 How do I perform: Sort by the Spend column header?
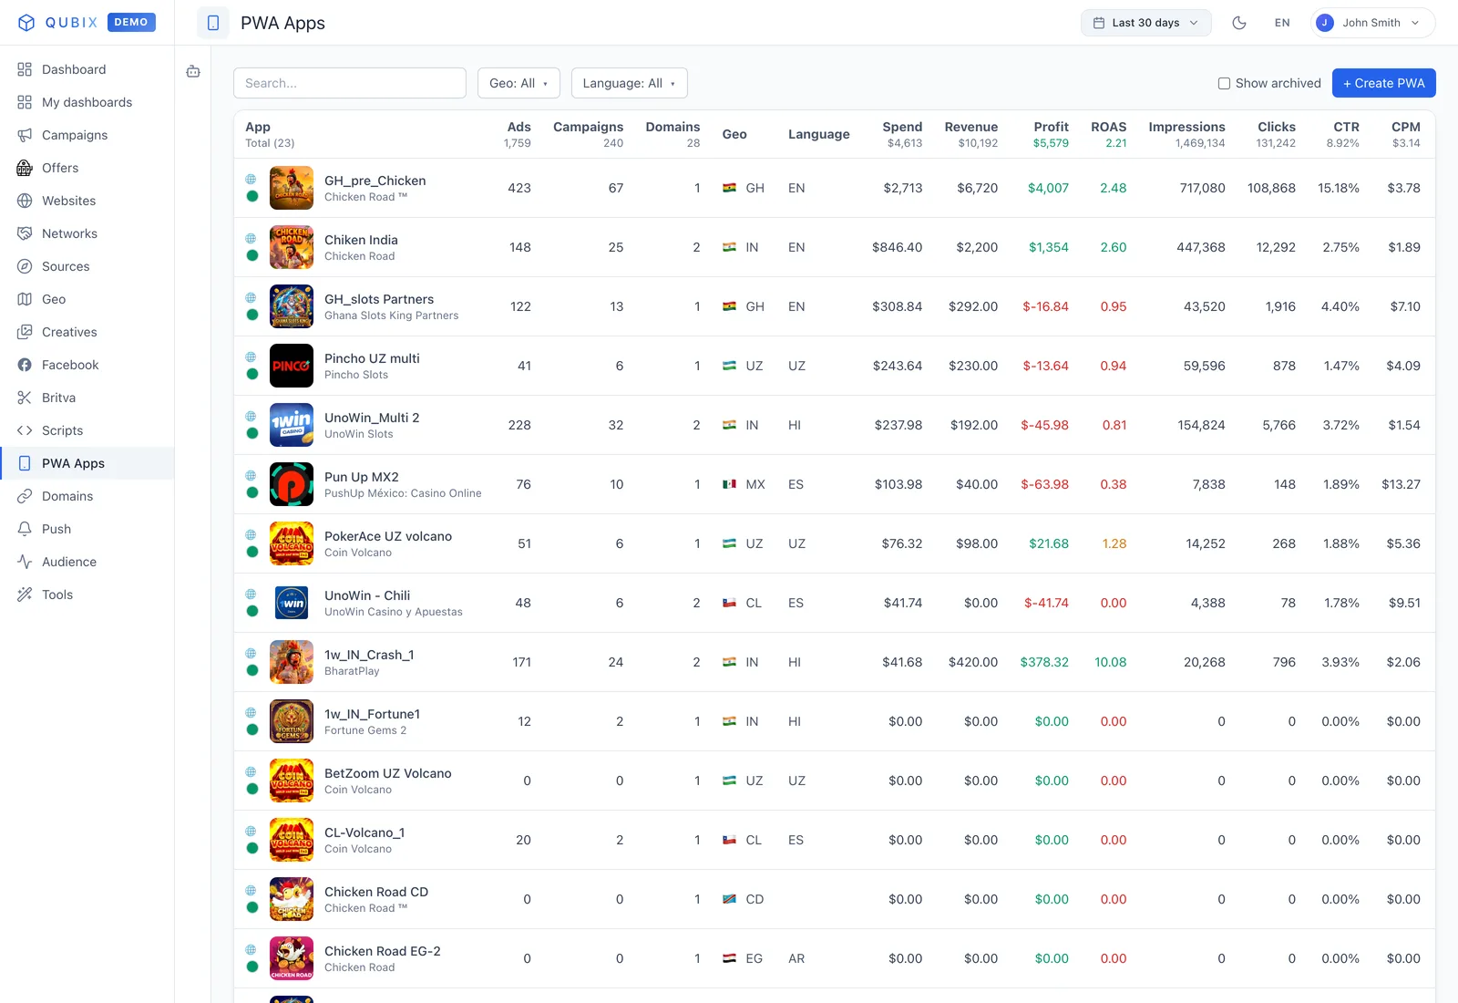tap(902, 127)
